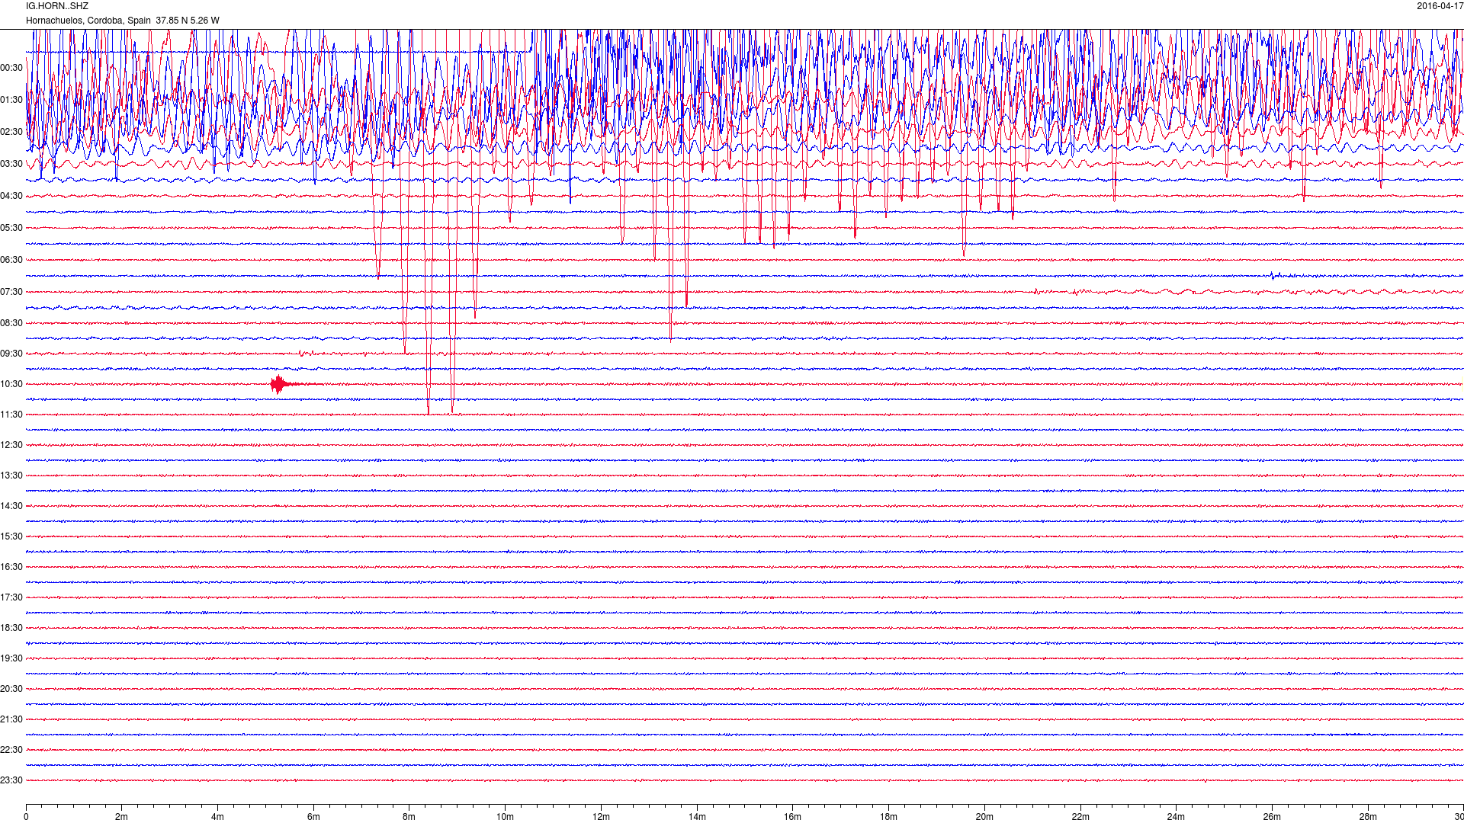Viewport: 1464px width, 823px height.
Task: Click the 6m axis tick label
Action: (x=313, y=817)
